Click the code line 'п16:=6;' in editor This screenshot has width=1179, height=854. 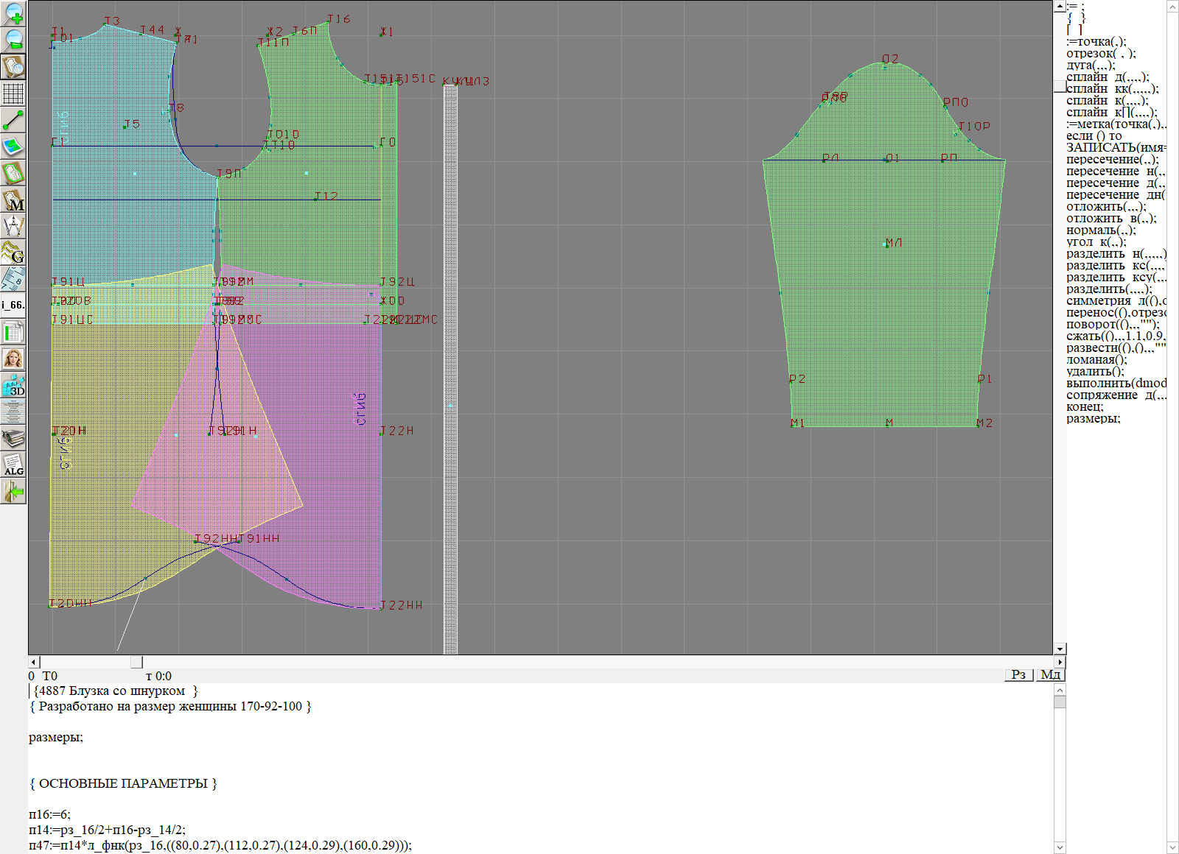[x=50, y=814]
